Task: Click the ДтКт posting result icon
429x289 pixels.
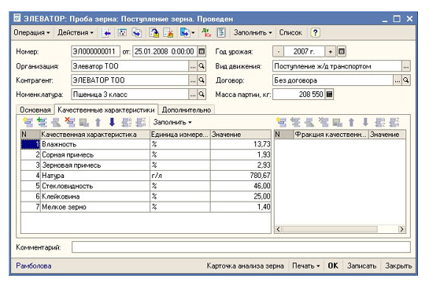Action: click(x=206, y=33)
